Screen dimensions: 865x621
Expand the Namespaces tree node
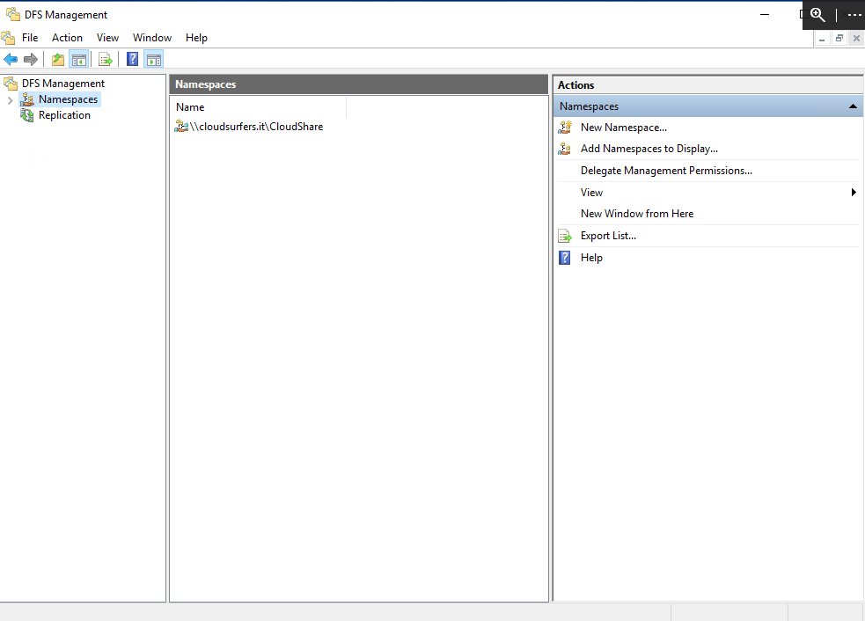point(10,99)
